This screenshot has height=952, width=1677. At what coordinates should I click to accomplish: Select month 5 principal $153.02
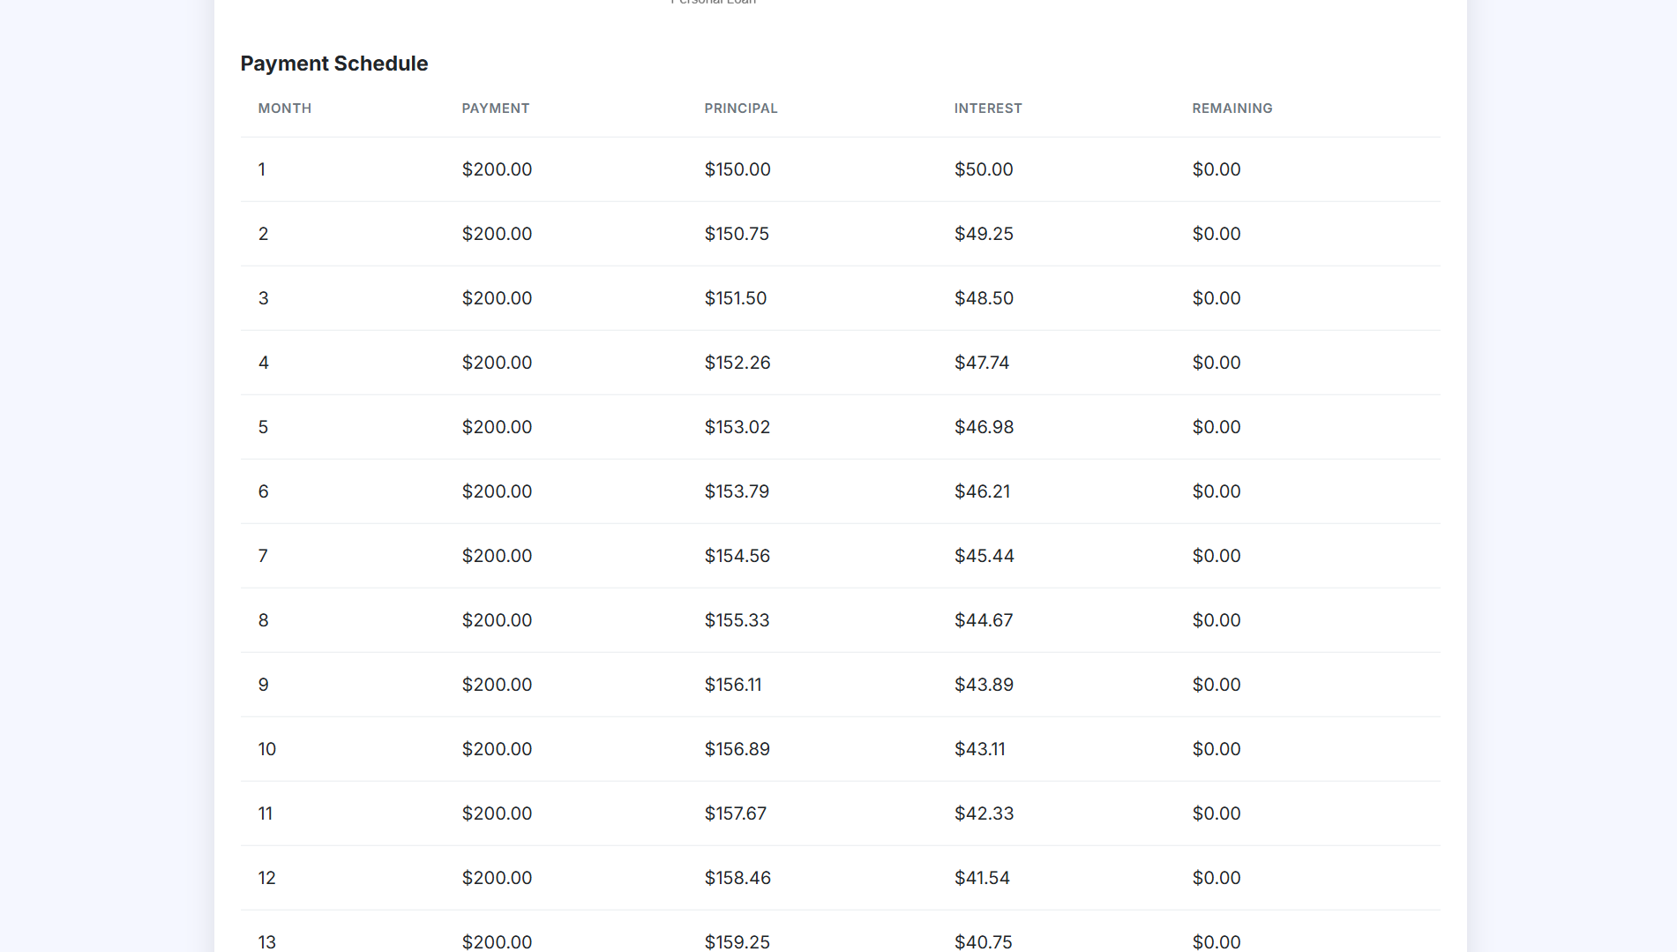click(737, 427)
